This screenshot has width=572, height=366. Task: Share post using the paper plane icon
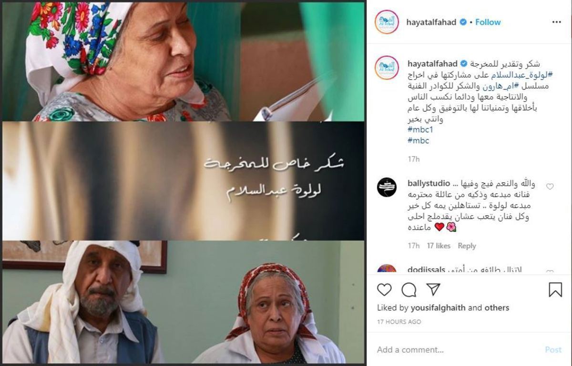pyautogui.click(x=433, y=289)
